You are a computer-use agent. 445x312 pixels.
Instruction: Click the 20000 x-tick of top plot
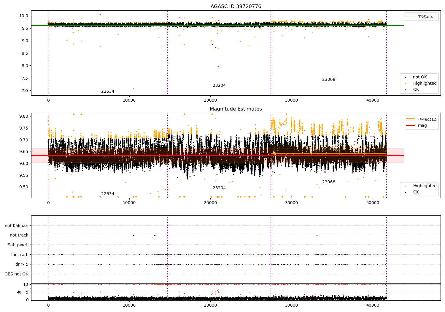210,100
